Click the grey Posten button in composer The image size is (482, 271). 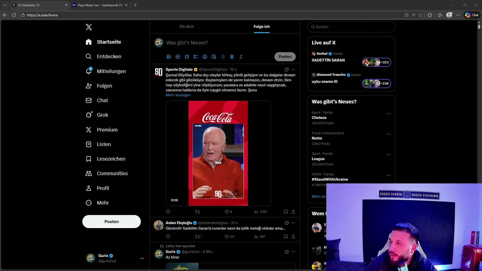285,57
